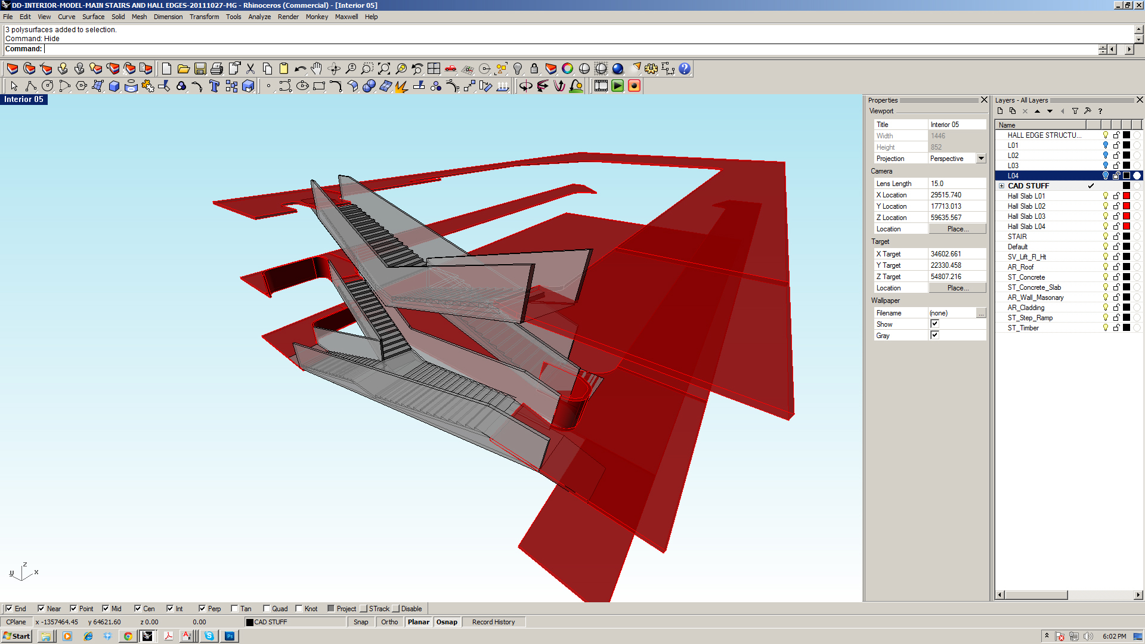Toggle visibility bulb of Hall Slab L02

pyautogui.click(x=1106, y=206)
